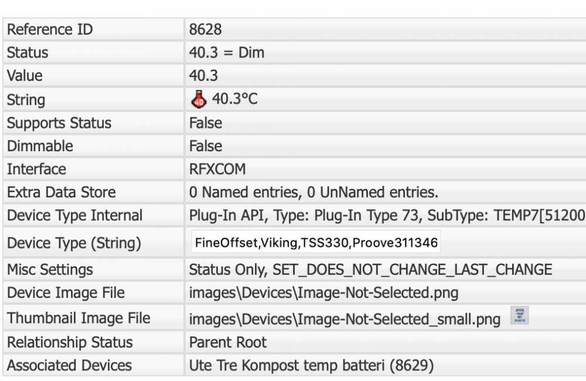Select the Value row label
Screen dimensions: 586x381
coord(25,76)
